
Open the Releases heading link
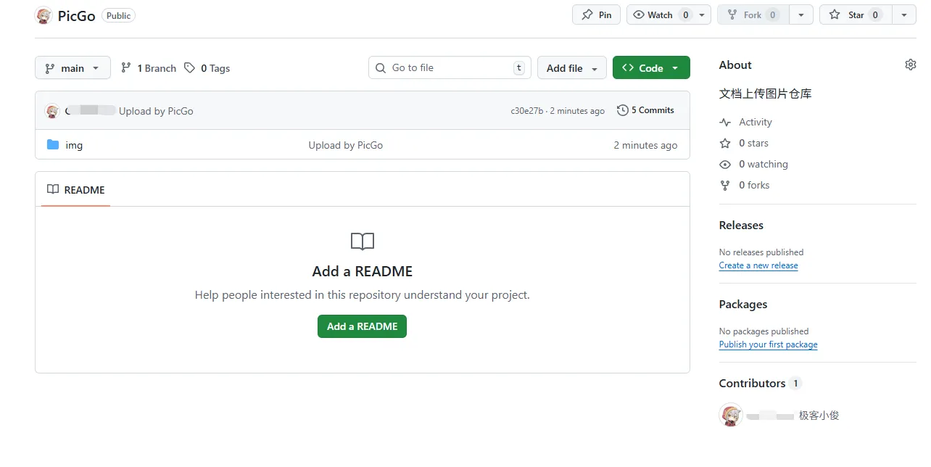pyautogui.click(x=741, y=225)
